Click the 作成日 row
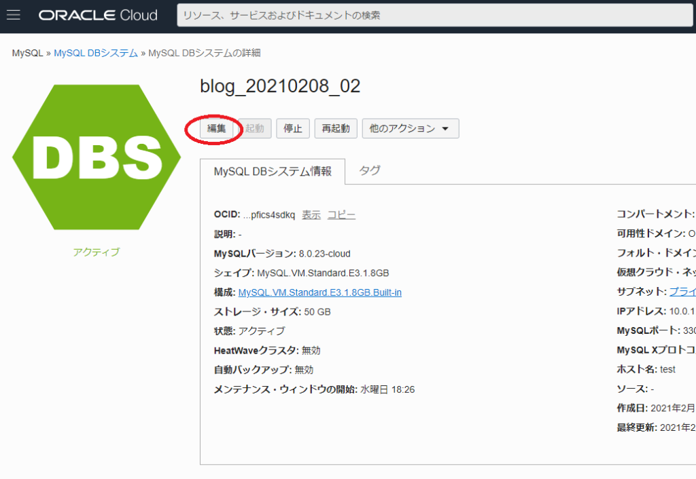The image size is (696, 479). point(656,408)
